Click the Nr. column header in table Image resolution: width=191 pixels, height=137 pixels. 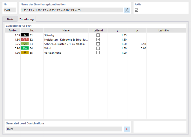coord(32,30)
